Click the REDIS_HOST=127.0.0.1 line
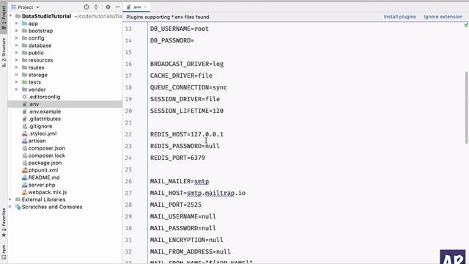The width and height of the screenshot is (469, 264). (187, 134)
